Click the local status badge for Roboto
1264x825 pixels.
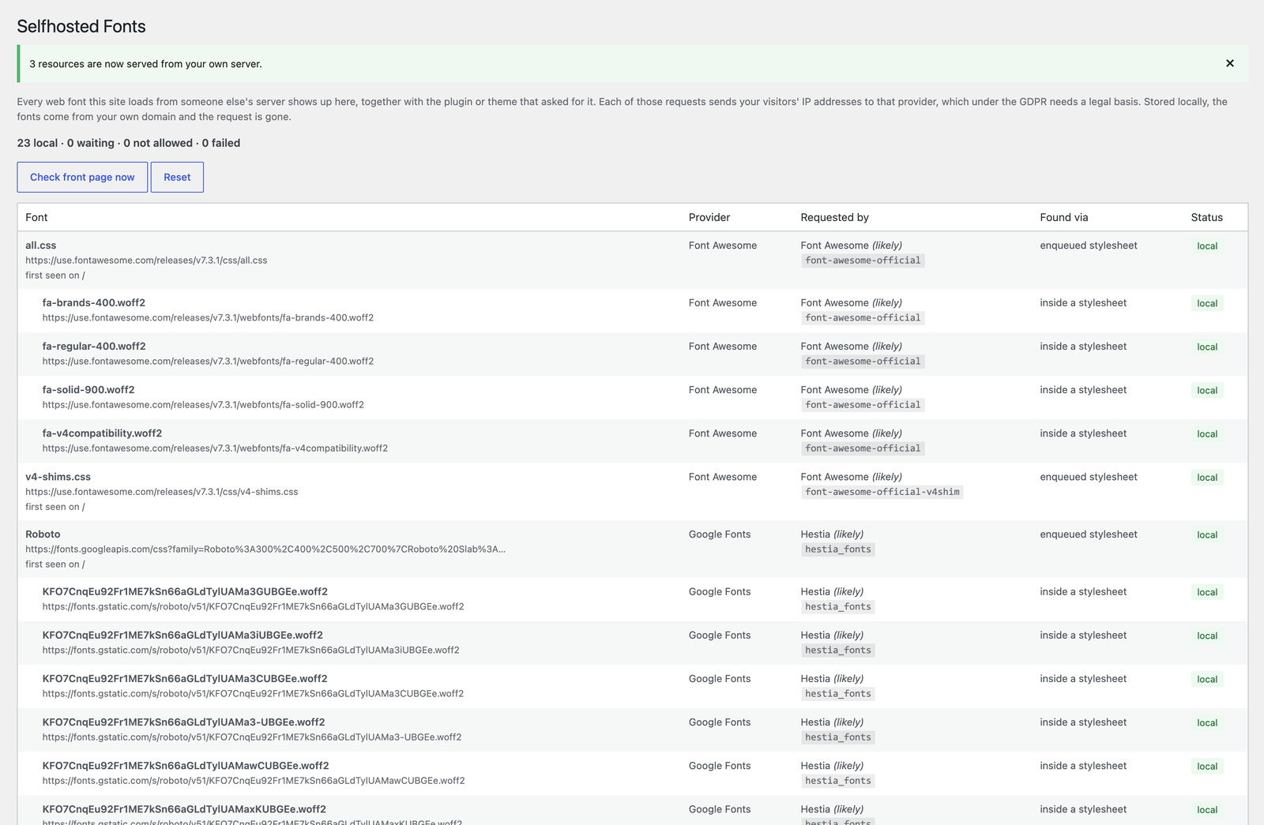pyautogui.click(x=1207, y=535)
